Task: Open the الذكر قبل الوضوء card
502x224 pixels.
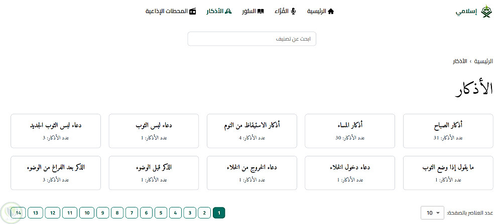Action: tap(154, 173)
